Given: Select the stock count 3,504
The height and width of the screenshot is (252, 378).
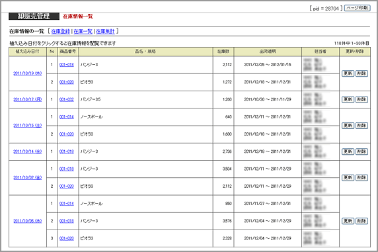Looking at the screenshot, I should tap(227, 169).
